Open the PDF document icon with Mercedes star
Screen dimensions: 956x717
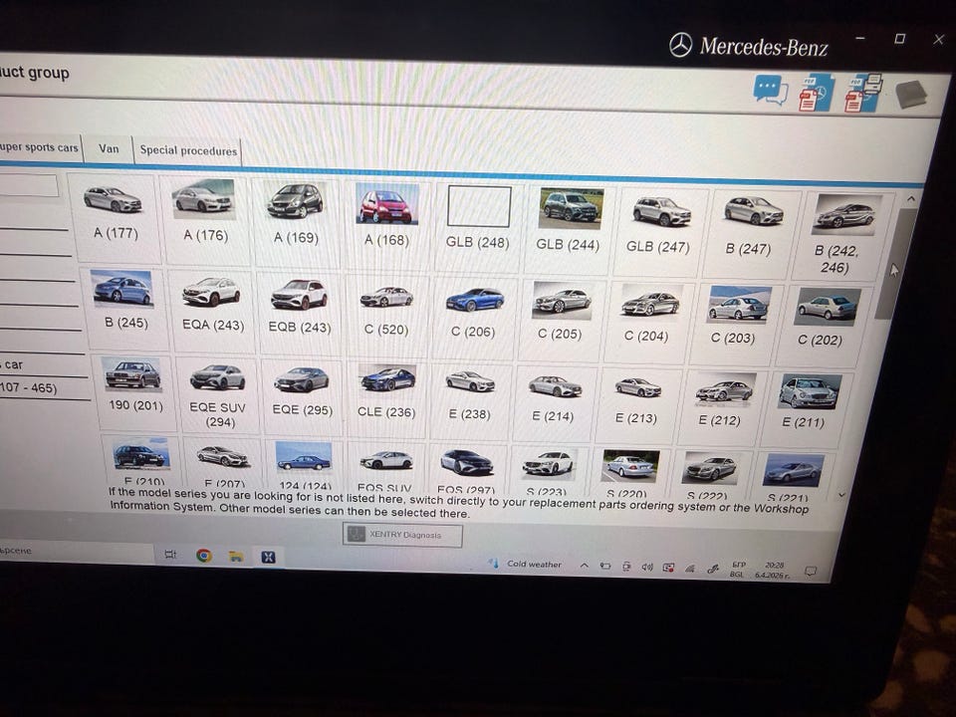coord(816,92)
